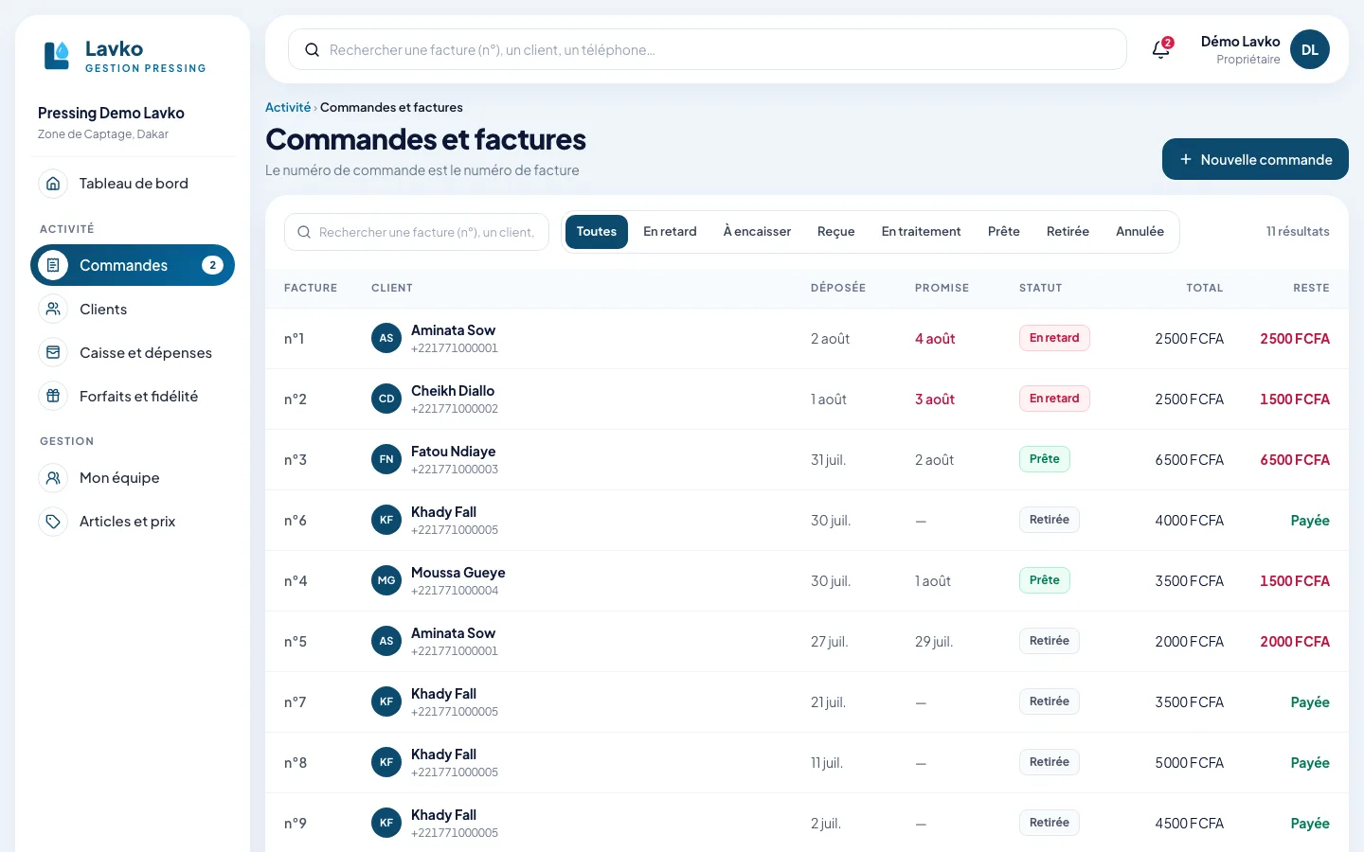Open Clients in the sidebar
The height and width of the screenshot is (852, 1364).
click(x=133, y=309)
